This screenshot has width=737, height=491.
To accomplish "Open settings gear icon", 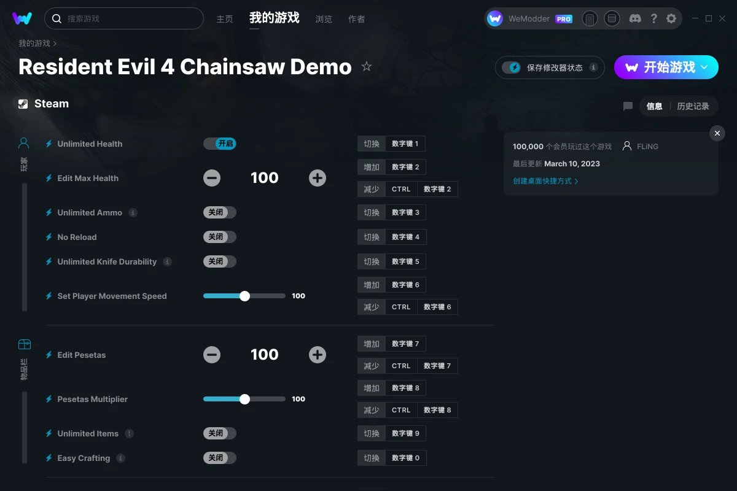I will pyautogui.click(x=671, y=18).
